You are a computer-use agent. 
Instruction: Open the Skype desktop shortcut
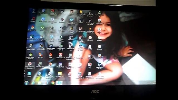tap(29, 74)
